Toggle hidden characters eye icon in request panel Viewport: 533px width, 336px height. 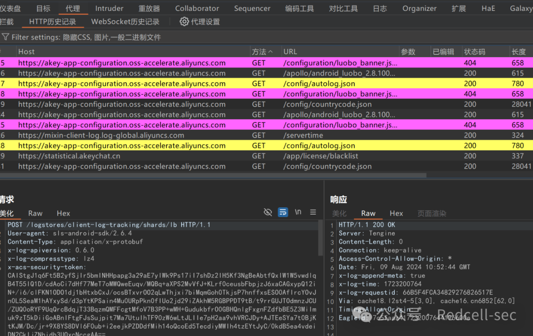(268, 212)
